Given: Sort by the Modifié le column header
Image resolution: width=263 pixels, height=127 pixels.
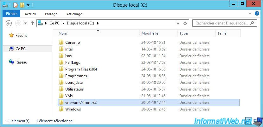Looking at the screenshot, I should pos(150,33).
